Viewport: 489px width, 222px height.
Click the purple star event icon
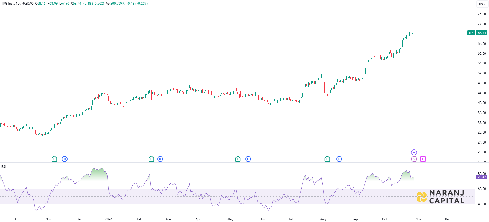414,152
